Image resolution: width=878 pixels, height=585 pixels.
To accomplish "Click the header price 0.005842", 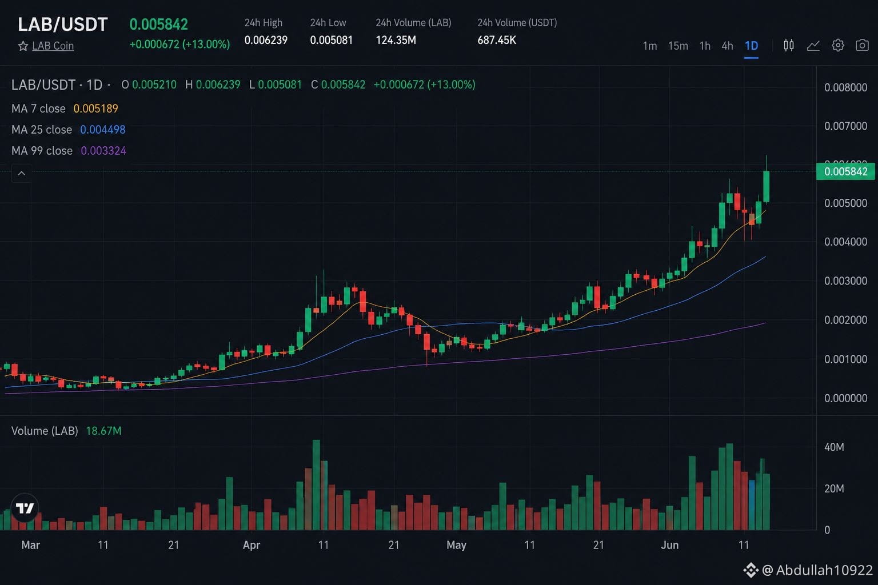I will pyautogui.click(x=159, y=25).
